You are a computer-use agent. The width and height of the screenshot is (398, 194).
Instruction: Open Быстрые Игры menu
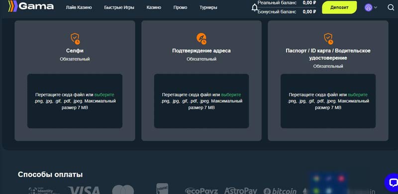pos(119,7)
